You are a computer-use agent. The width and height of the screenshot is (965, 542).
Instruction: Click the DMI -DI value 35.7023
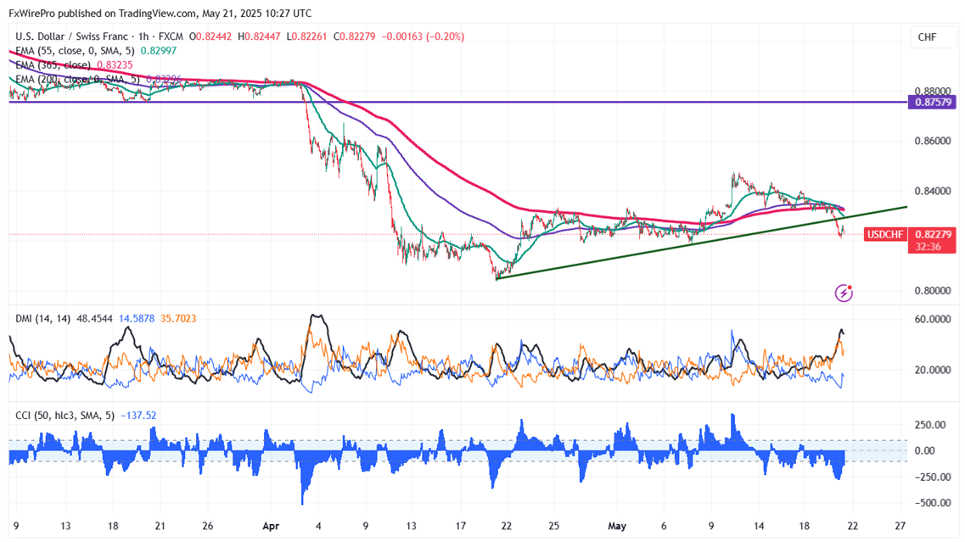(x=178, y=319)
